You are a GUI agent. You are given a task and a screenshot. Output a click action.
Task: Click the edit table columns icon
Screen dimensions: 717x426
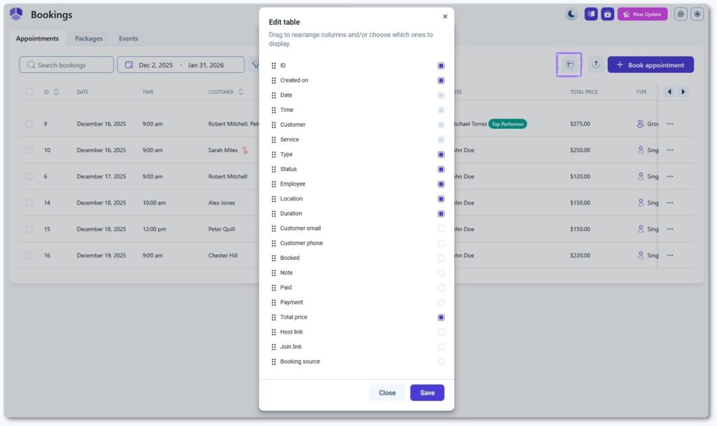[x=569, y=64]
